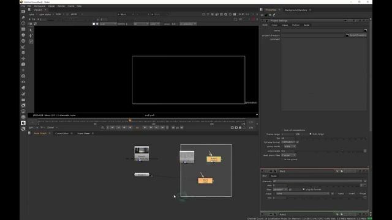Open the Help menu
Image resolution: width=392 pixels, height=220 pixels.
point(79,6)
